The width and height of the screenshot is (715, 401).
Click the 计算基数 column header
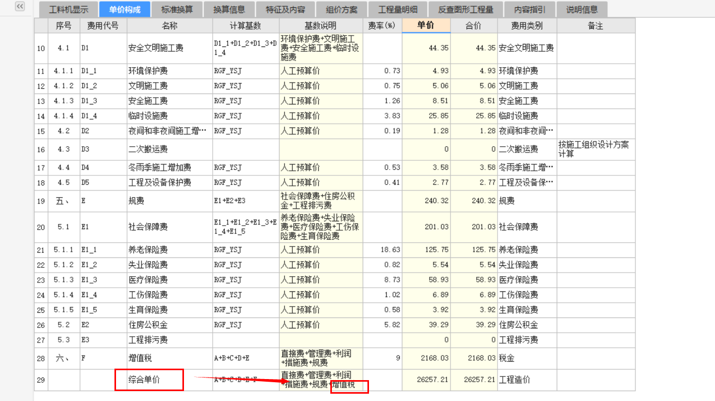tap(246, 26)
